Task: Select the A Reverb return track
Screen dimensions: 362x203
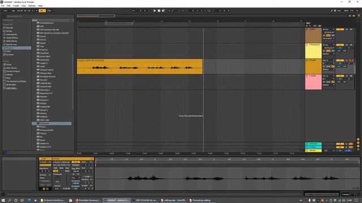Action: pos(313,144)
